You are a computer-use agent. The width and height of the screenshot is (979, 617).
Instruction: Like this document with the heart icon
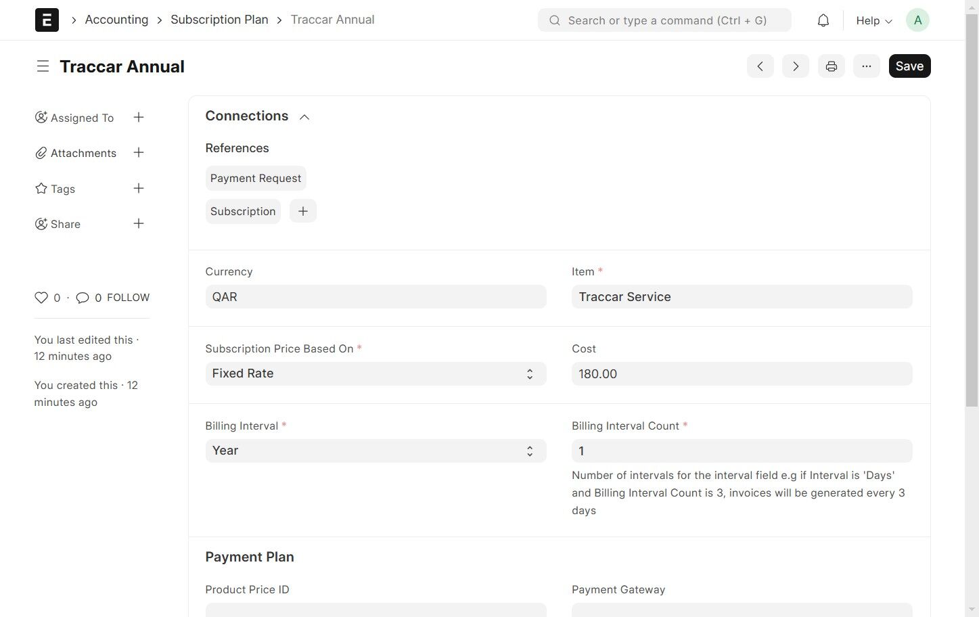[x=41, y=298]
